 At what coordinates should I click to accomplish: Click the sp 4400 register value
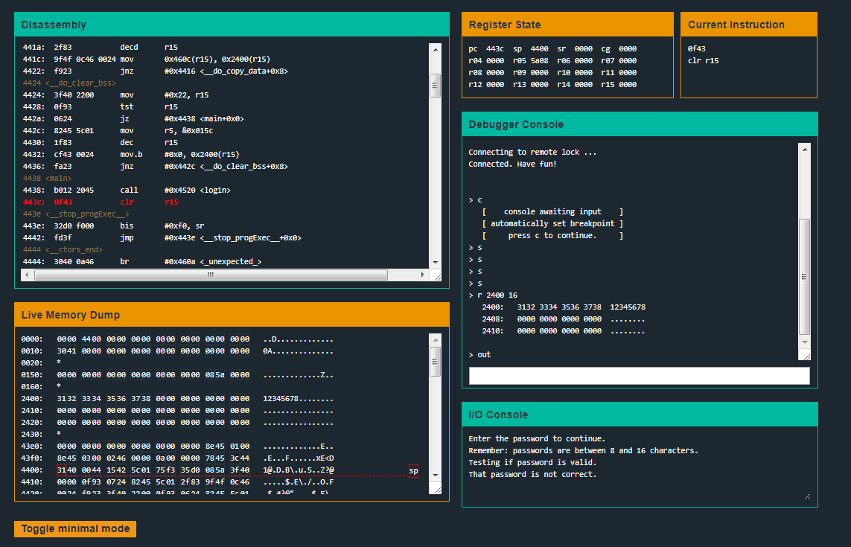(530, 49)
